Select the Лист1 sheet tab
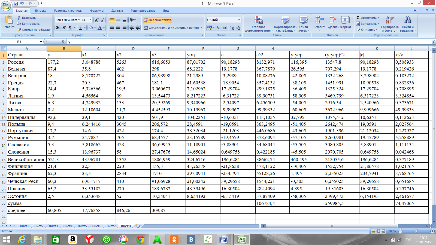Screen dimensions: 436x245 click(24, 226)
